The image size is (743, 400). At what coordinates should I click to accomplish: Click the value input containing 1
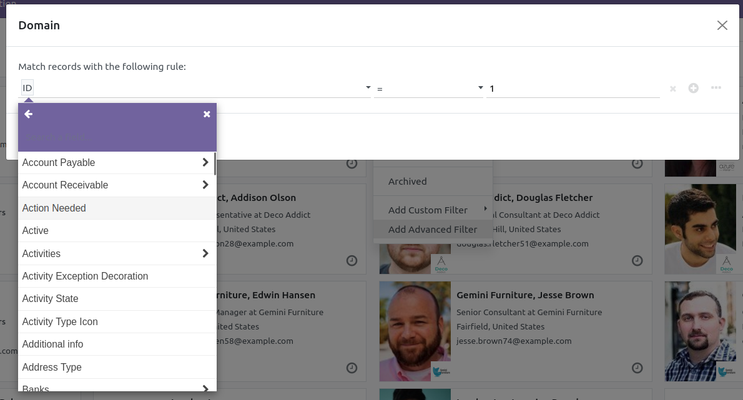[x=572, y=89]
